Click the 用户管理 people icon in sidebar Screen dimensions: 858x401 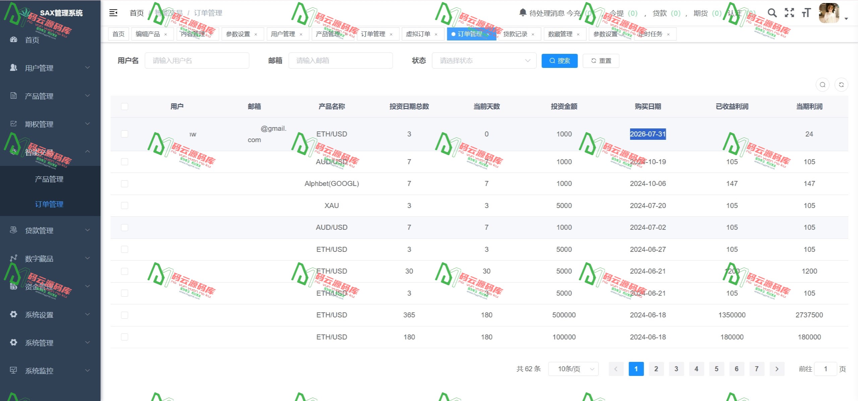[x=13, y=68]
